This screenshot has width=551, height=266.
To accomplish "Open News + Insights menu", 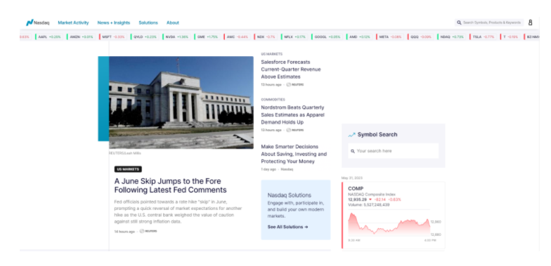I will (114, 22).
